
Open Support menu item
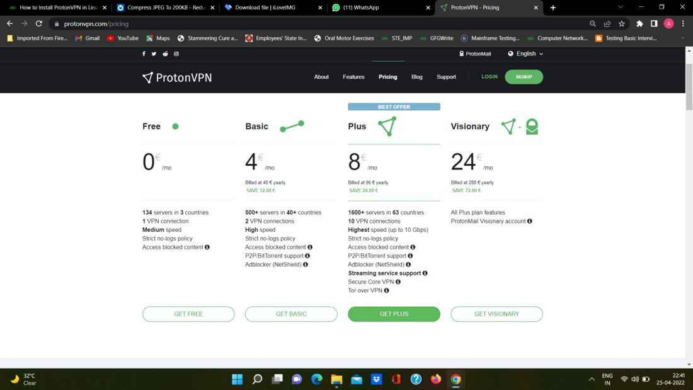tap(447, 77)
